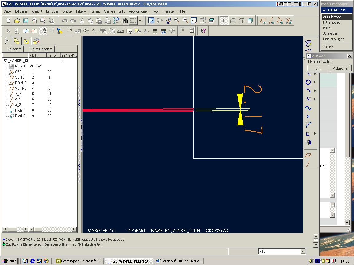Select the arc sketch tool
Screen dimensions: 354x265
(308, 91)
